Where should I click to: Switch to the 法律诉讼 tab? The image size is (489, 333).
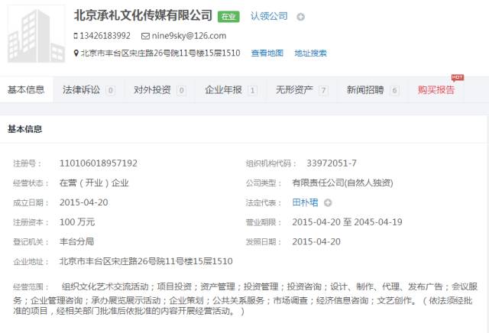pos(89,90)
